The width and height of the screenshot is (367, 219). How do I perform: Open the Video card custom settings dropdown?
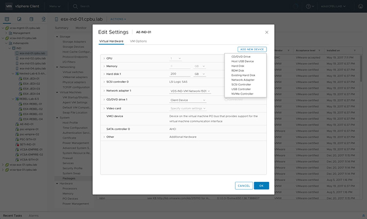[188, 109]
